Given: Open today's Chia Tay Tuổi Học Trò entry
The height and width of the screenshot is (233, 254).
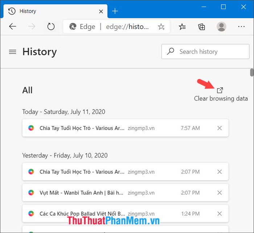Looking at the screenshot, I should click(82, 128).
